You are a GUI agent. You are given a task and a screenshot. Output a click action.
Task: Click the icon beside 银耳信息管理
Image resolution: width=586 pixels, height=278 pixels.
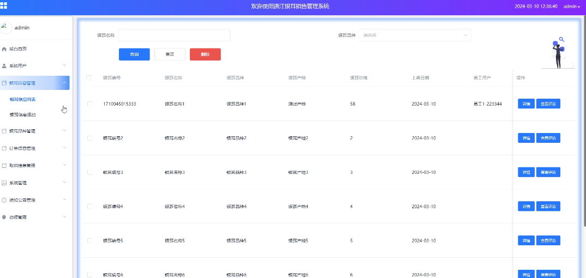pyautogui.click(x=4, y=83)
